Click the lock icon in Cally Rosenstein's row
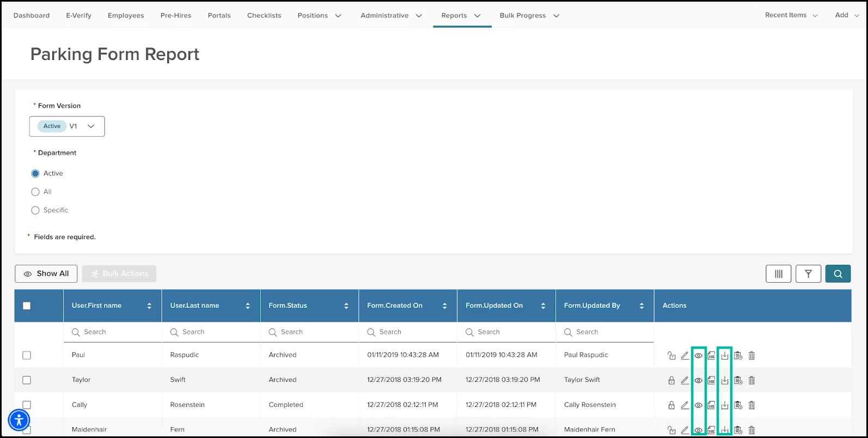 tap(671, 405)
